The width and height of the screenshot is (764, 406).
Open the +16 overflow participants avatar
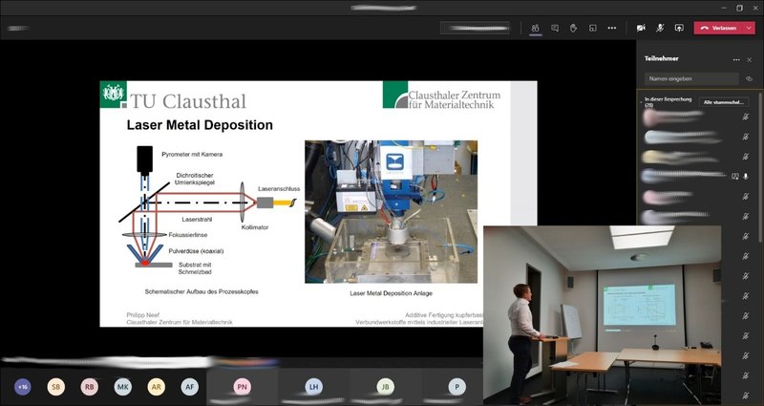click(22, 387)
